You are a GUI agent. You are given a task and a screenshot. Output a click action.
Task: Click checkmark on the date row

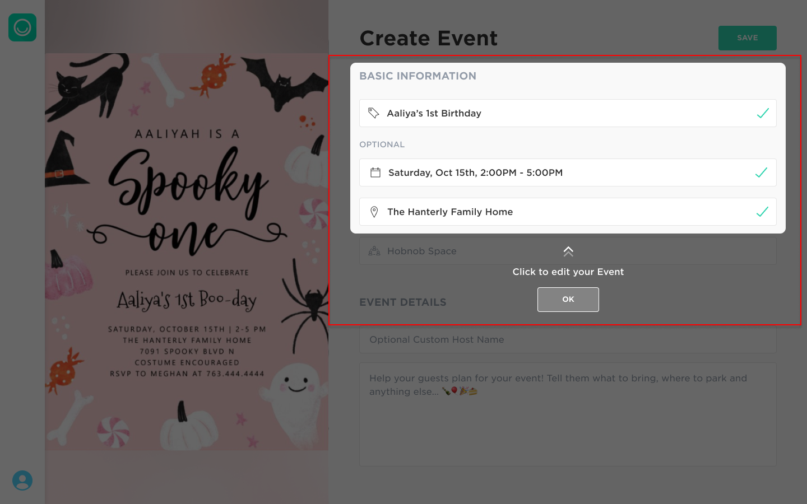tap(761, 172)
